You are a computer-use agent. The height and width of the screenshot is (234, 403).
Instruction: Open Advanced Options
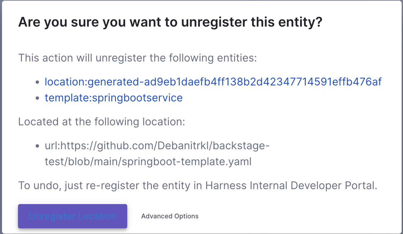coord(170,216)
